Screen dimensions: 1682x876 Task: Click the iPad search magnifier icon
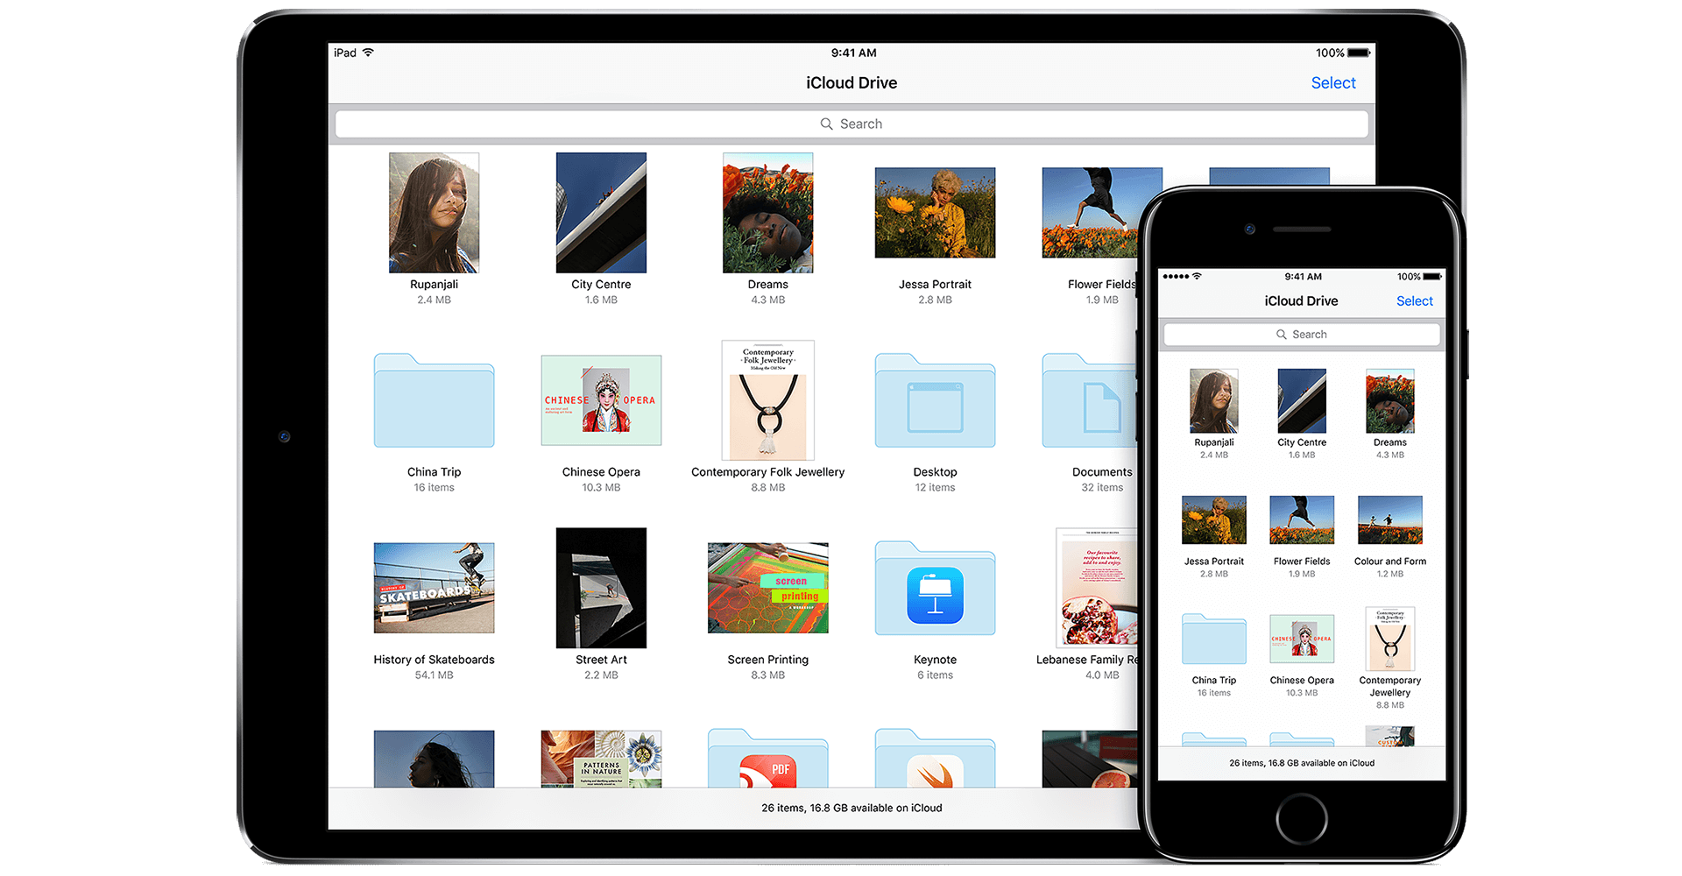826,124
